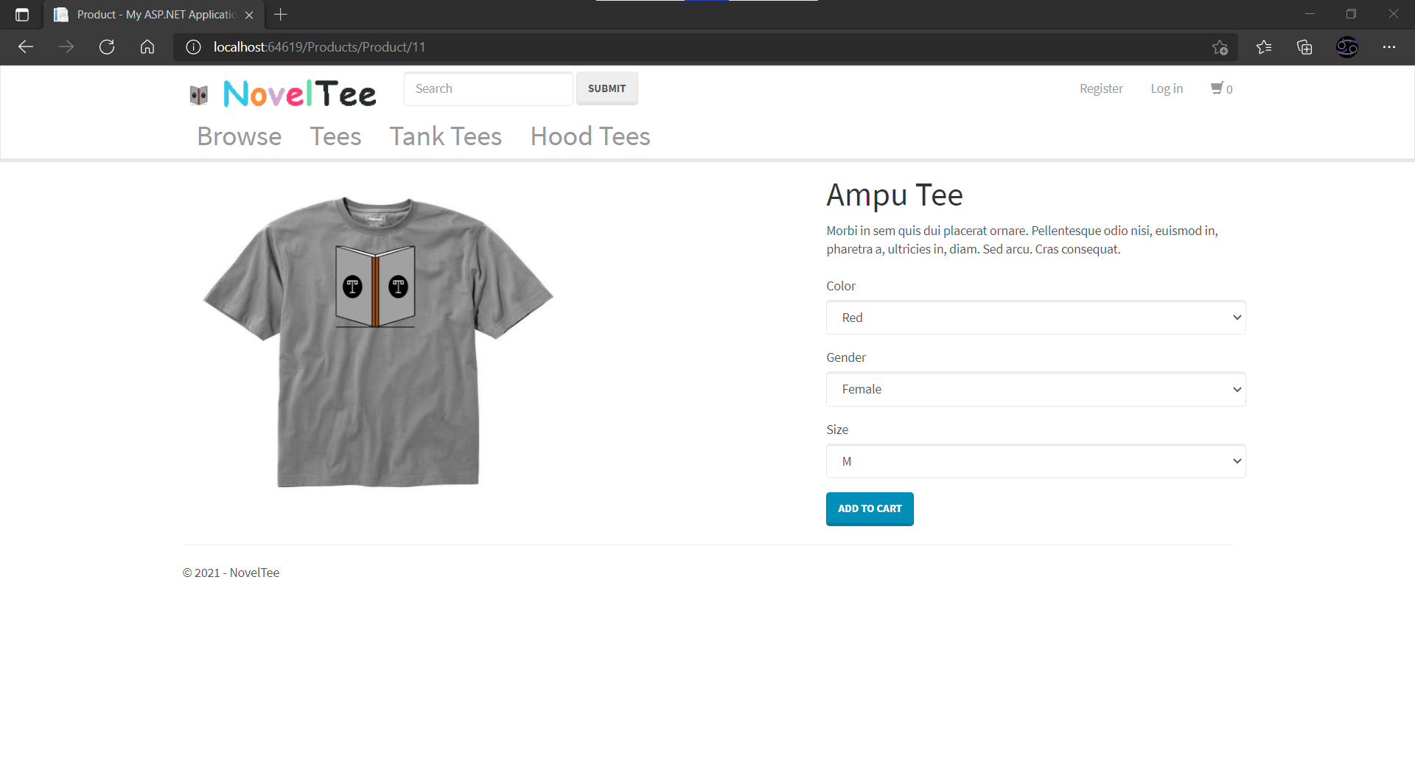View site information icon in address bar
Viewport: 1415px width, 759px height.
pyautogui.click(x=193, y=47)
